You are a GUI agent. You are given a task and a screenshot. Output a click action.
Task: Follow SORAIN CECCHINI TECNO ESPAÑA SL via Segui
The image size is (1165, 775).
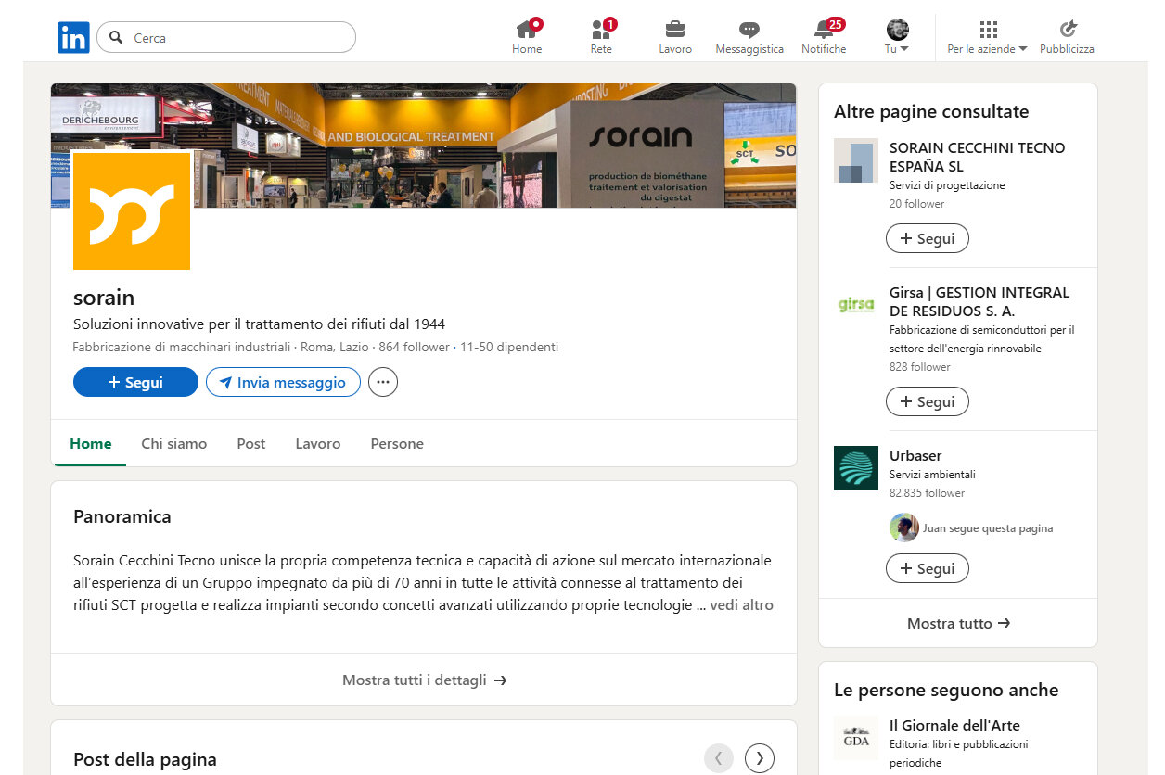(x=928, y=238)
